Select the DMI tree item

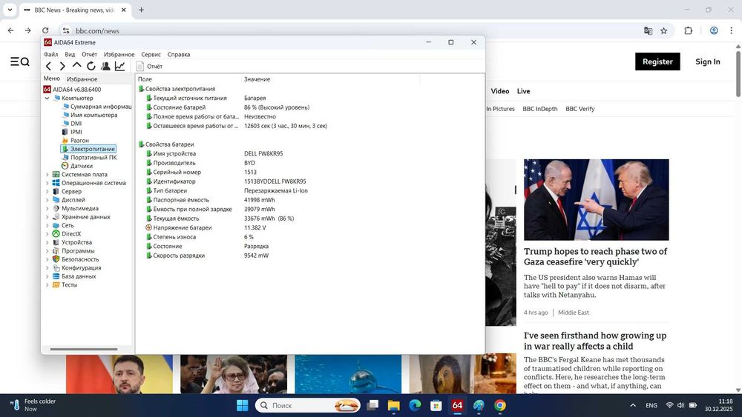[72, 124]
